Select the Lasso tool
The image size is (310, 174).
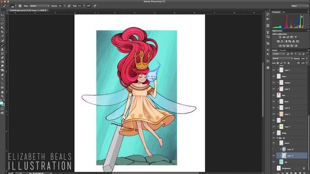pyautogui.click(x=2, y=24)
